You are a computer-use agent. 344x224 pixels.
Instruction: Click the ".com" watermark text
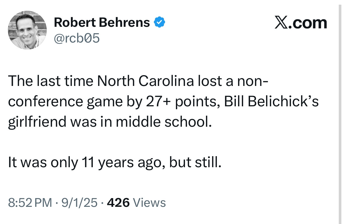307,23
